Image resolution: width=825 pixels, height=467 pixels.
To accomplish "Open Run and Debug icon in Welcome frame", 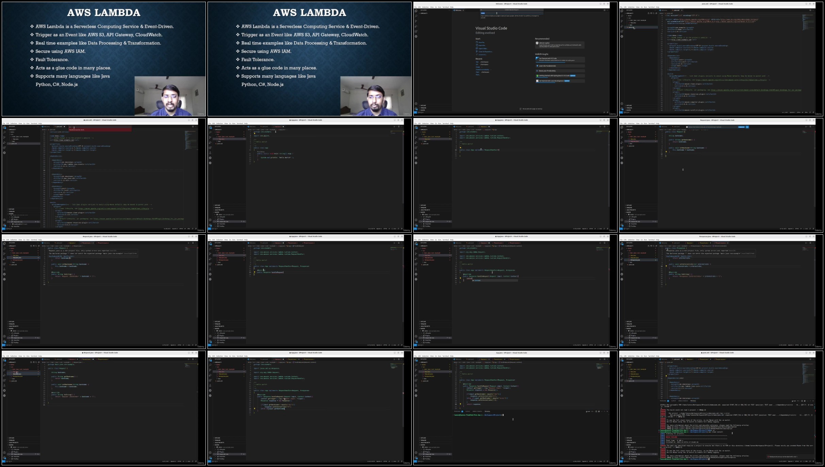I will point(416,26).
